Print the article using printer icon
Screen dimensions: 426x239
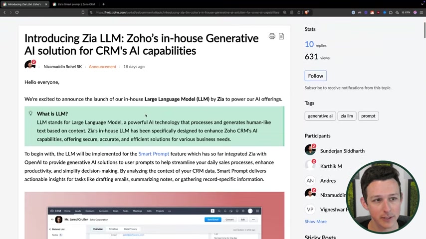[x=272, y=36]
